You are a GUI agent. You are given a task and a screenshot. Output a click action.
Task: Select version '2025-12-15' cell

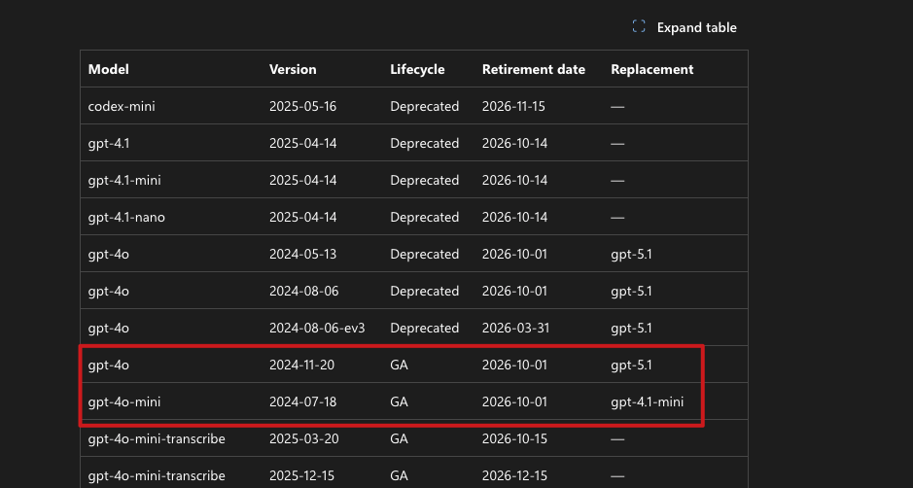[x=302, y=475]
